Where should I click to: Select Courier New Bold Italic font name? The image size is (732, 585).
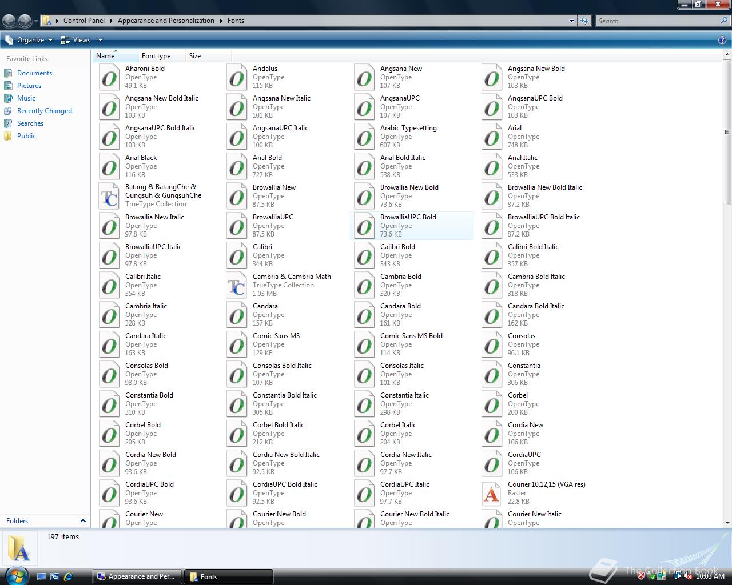coord(415,514)
